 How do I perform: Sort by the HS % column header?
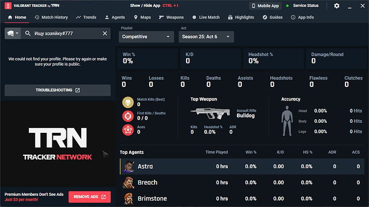point(307,152)
